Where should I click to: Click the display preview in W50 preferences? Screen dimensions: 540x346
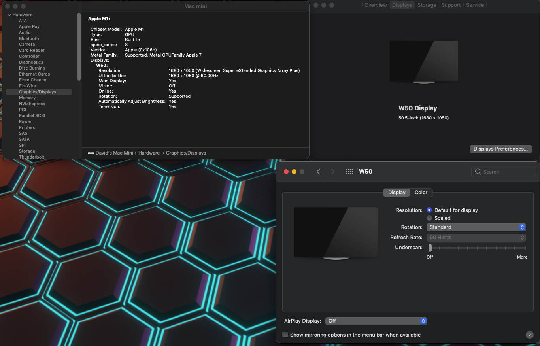(336, 233)
